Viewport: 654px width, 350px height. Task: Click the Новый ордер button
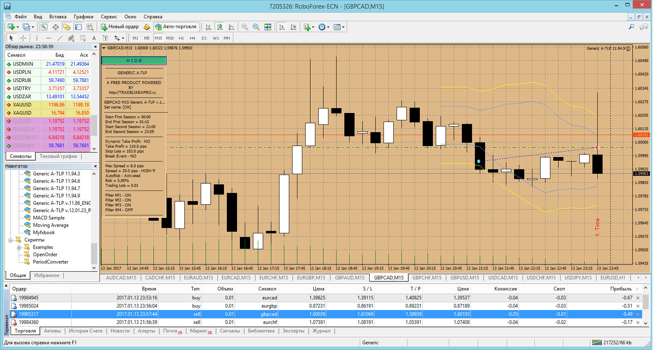click(x=120, y=27)
